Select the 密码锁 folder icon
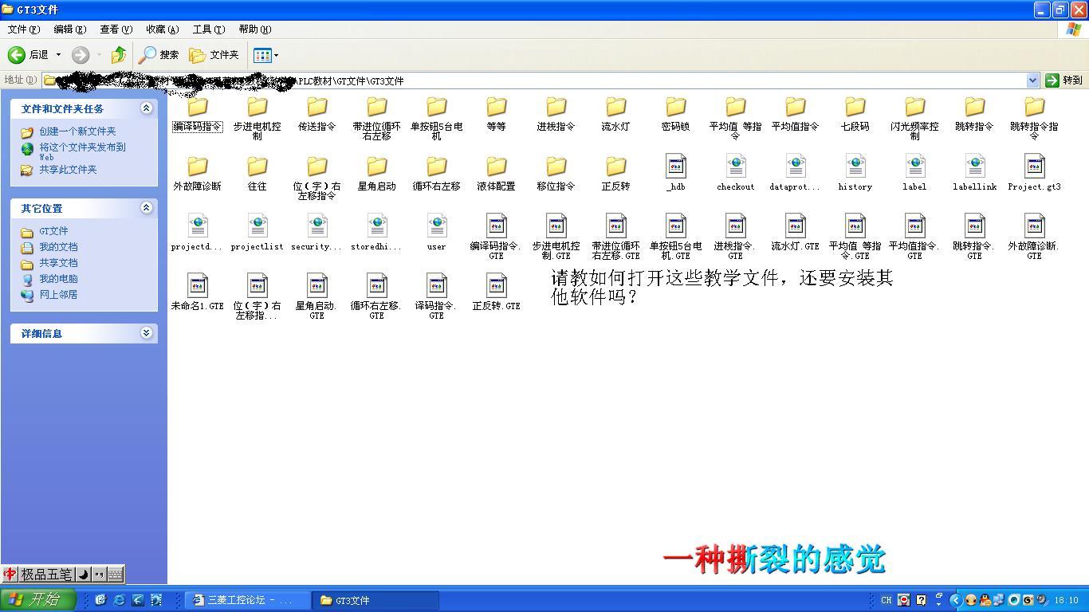 pyautogui.click(x=675, y=108)
